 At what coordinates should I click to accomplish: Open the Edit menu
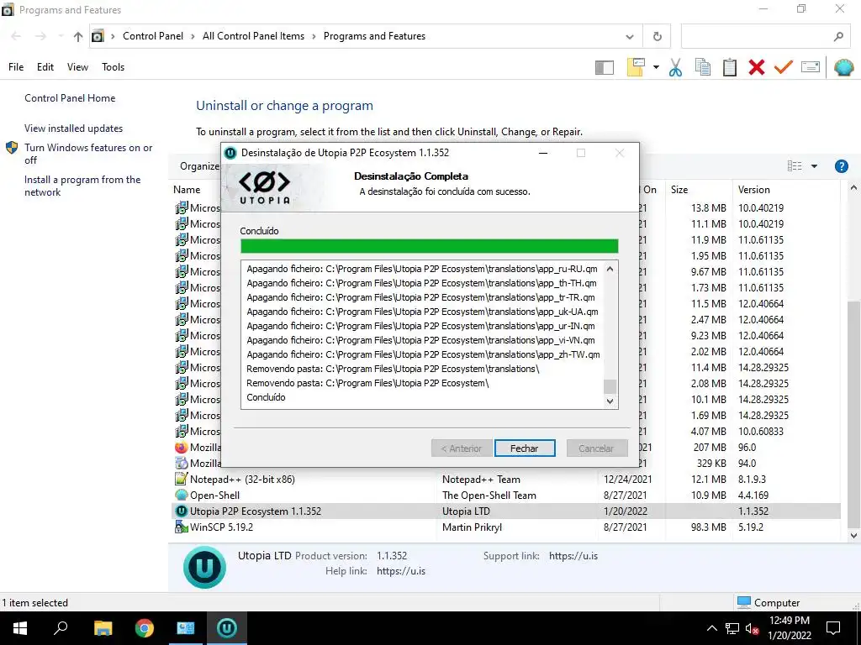45,67
